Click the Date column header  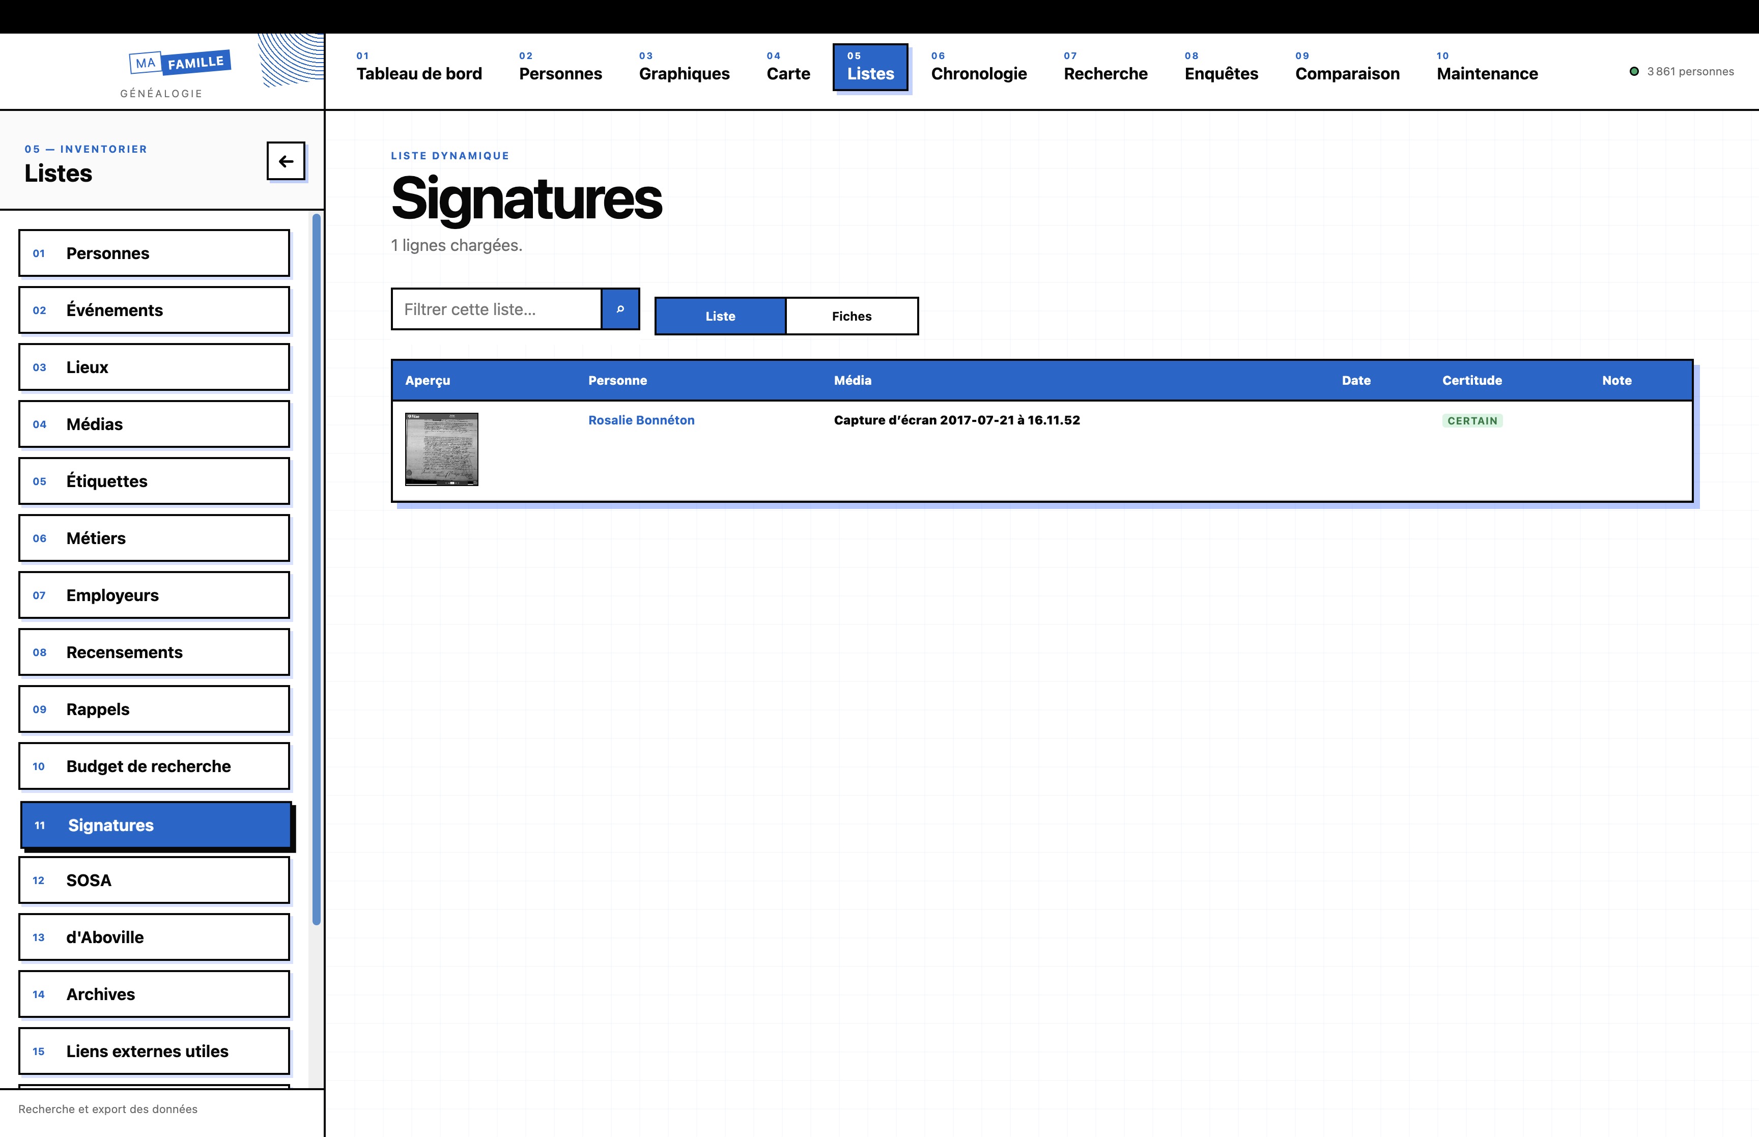pyautogui.click(x=1356, y=380)
